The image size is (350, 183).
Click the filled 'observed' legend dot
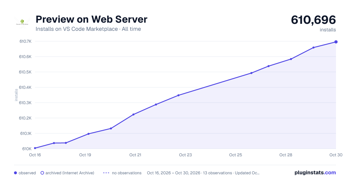click(15, 173)
